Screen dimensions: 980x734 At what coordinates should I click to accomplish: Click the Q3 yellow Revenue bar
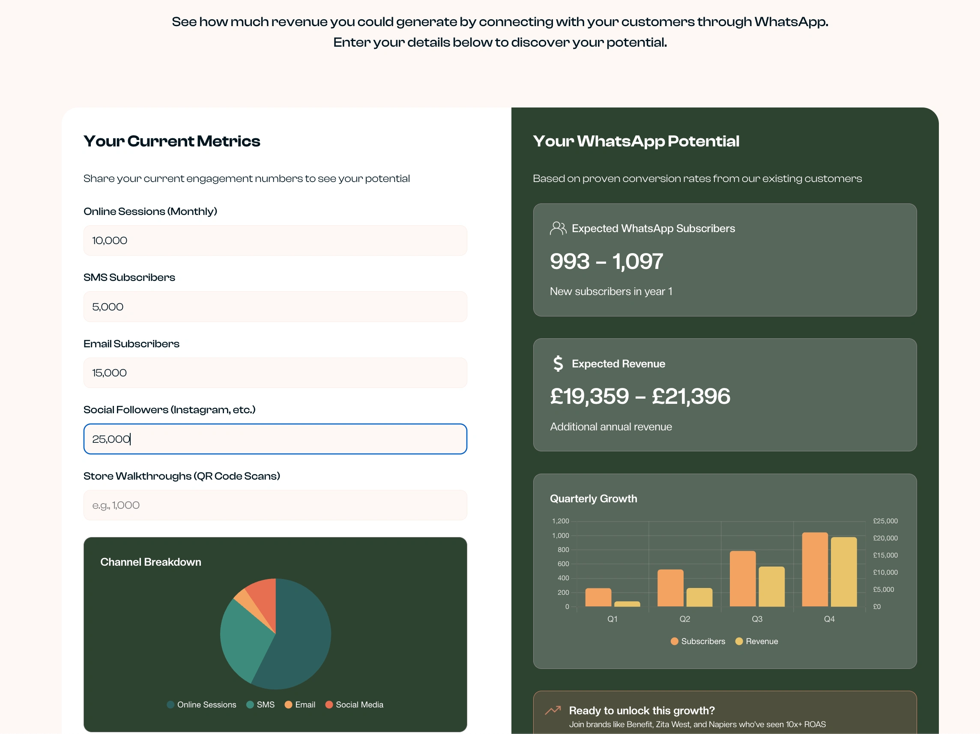(x=771, y=587)
